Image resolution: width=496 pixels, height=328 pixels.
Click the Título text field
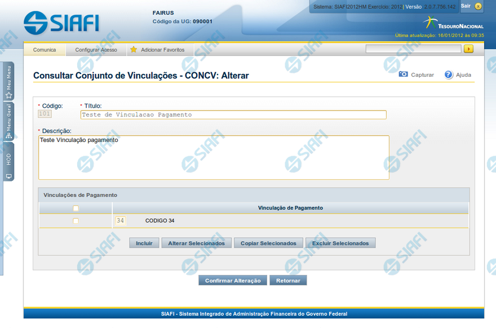pyautogui.click(x=233, y=114)
